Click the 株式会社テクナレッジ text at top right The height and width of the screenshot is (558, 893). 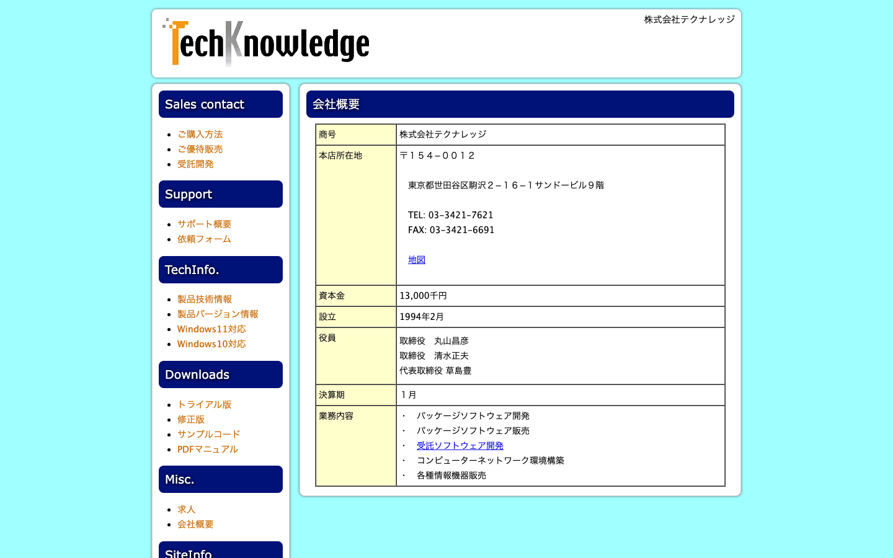click(690, 19)
